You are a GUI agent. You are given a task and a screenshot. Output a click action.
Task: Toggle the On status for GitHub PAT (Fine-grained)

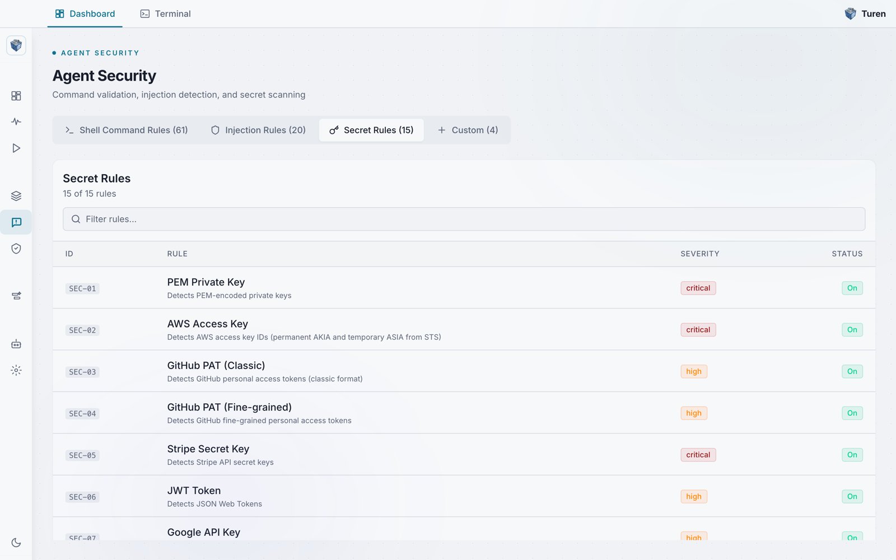point(852,413)
